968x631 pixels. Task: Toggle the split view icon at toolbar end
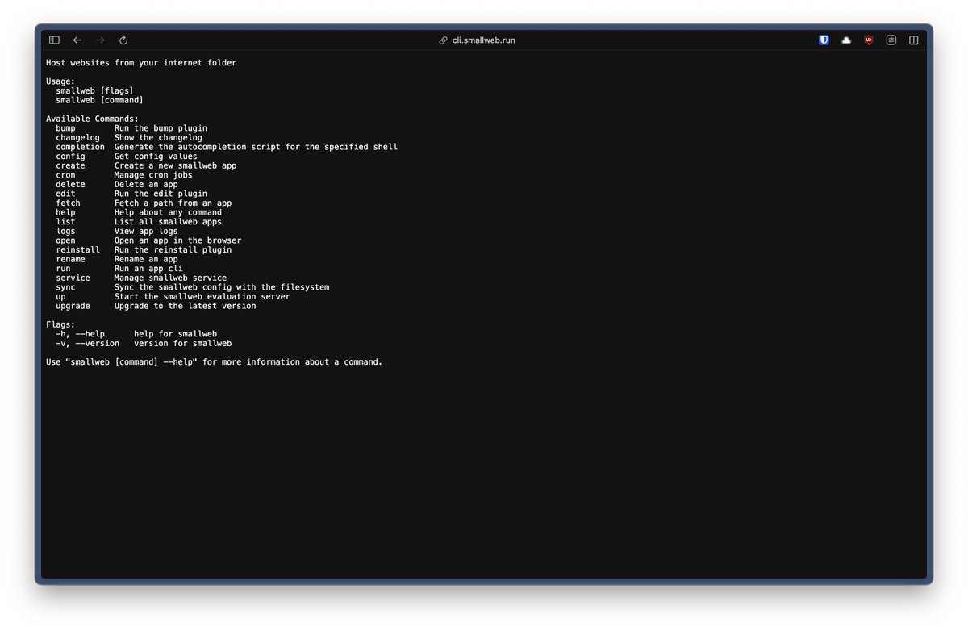coord(914,40)
